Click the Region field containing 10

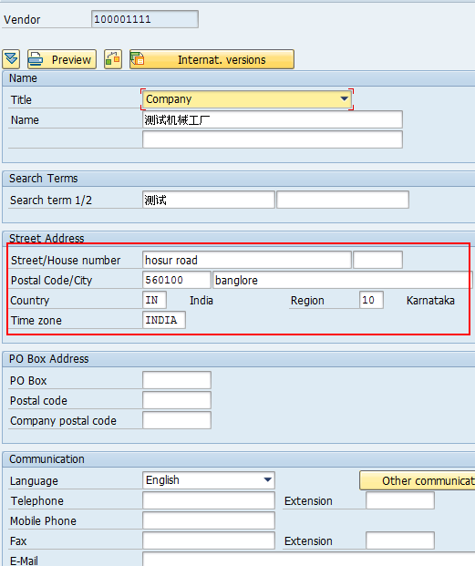coord(371,300)
